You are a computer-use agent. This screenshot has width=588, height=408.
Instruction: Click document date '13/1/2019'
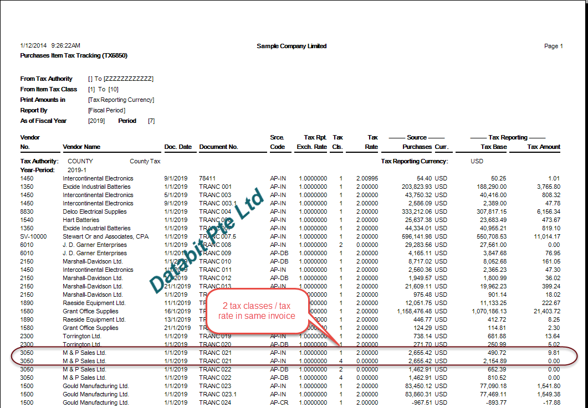(x=177, y=319)
